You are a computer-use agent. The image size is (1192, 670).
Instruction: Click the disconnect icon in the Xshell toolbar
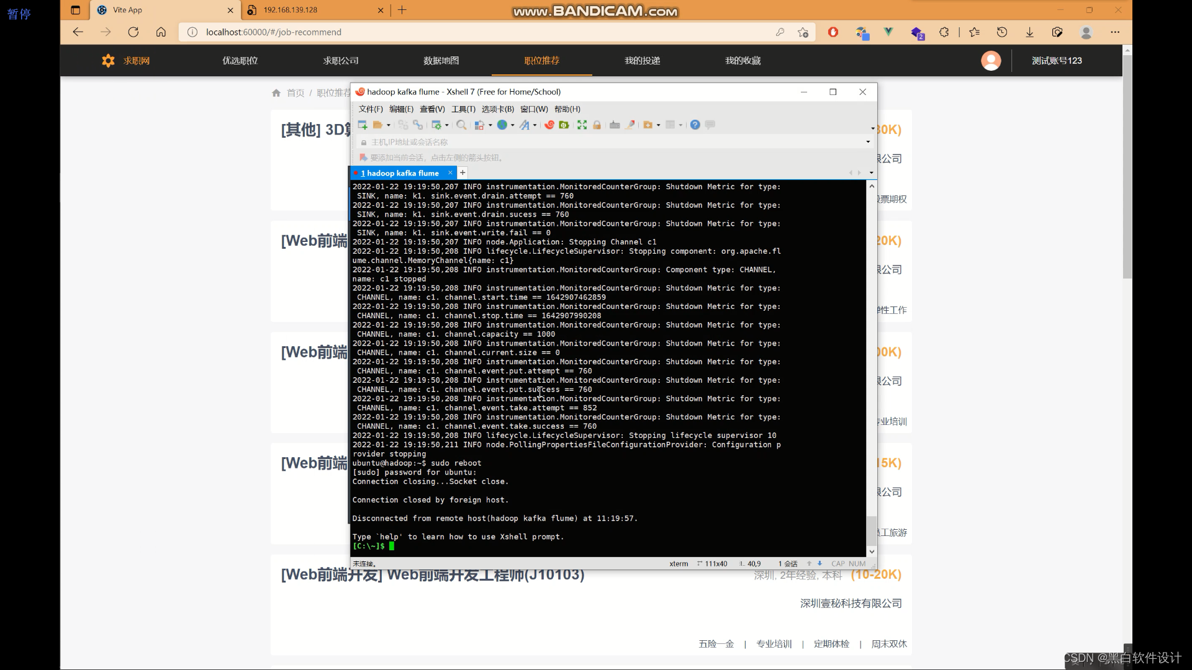403,125
